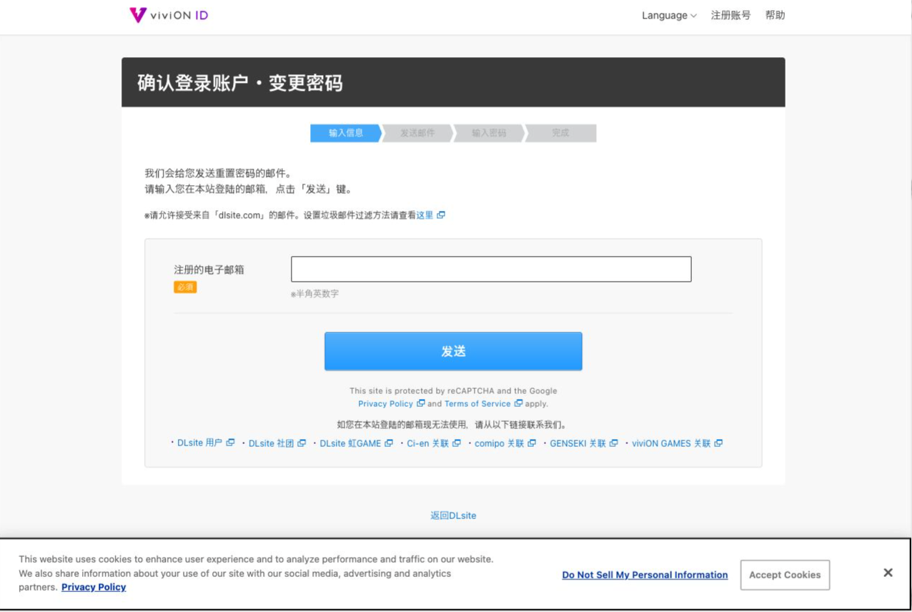Screen dimensions: 912x612
Task: Focus the 注册的电子邮箱 input field
Action: click(491, 269)
